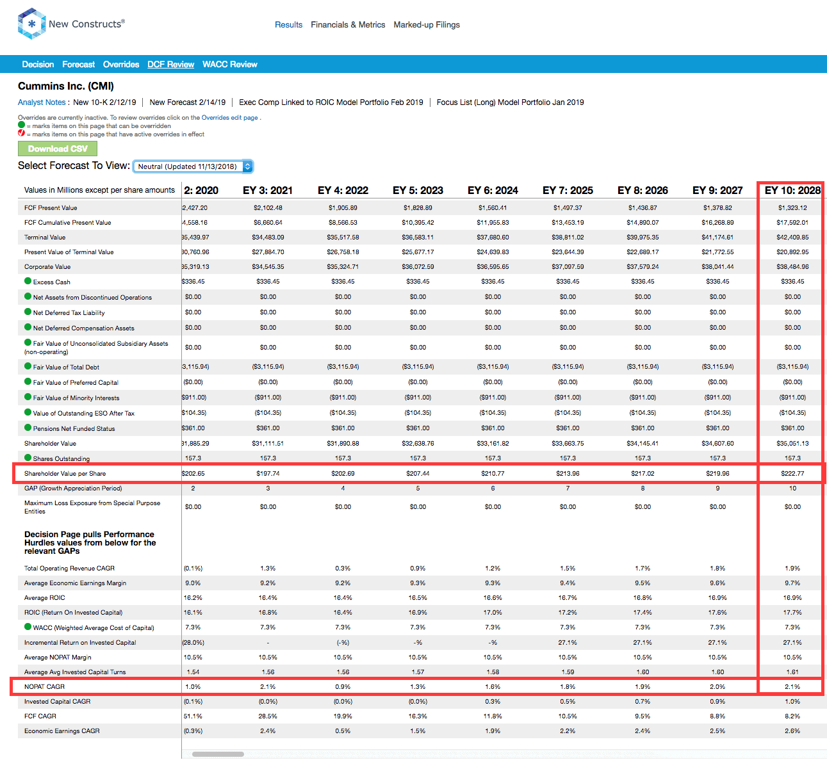827x760 pixels.
Task: Open the Select Forecast To View dropdown
Action: tap(193, 166)
